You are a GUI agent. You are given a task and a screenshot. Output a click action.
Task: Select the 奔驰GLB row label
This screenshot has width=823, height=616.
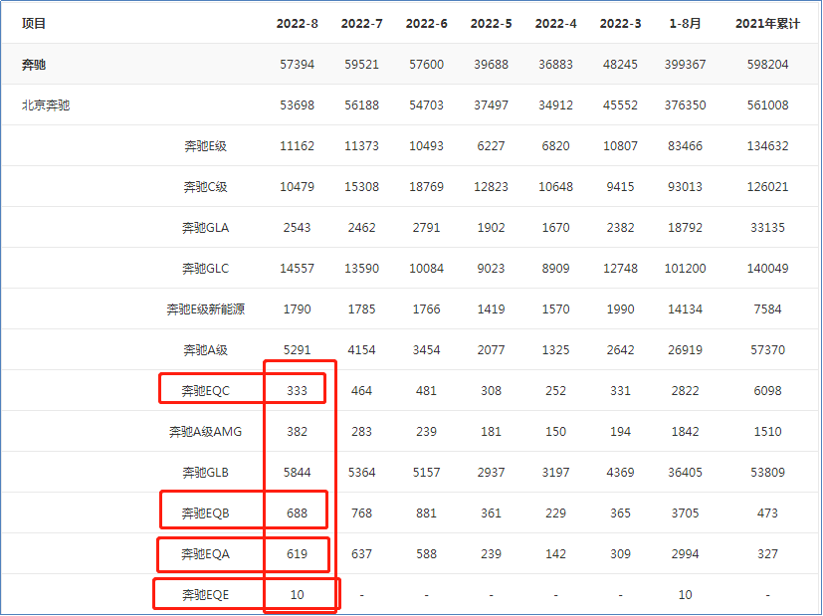click(205, 473)
